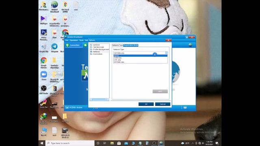The width and height of the screenshot is (260, 146).
Task: Open General settings in options tree
Action: pos(96,45)
